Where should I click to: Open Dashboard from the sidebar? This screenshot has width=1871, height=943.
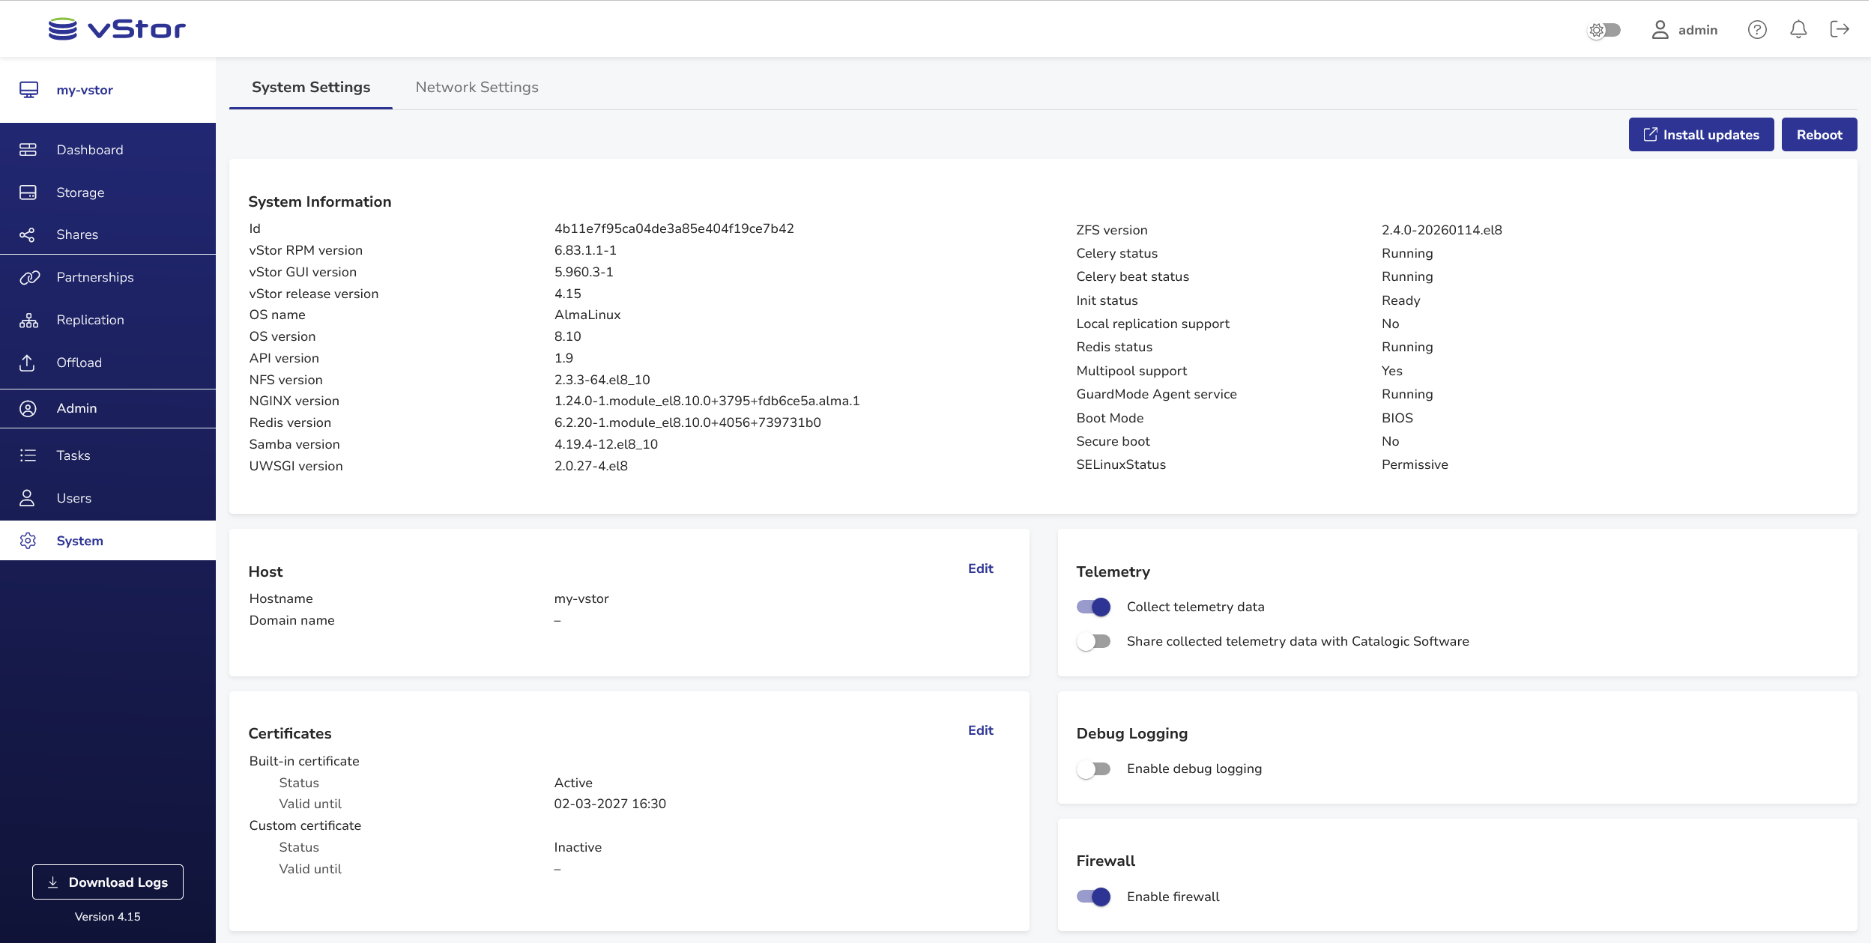(89, 150)
